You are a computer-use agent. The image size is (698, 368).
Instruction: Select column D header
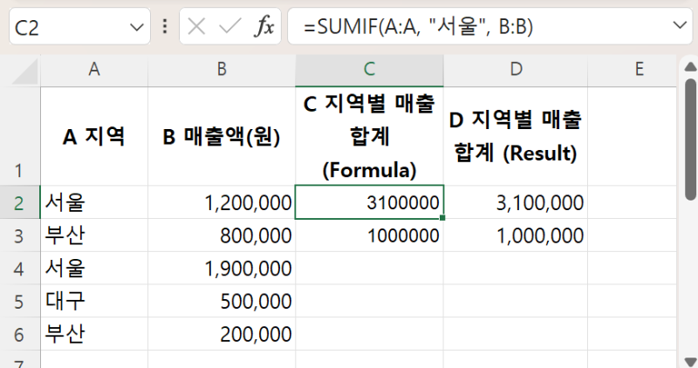tap(516, 70)
